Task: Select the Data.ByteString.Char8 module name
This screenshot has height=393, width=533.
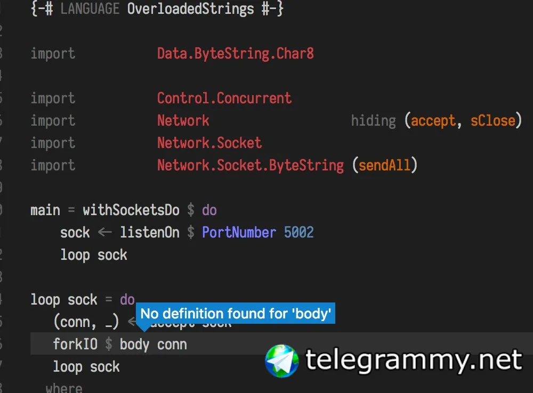Action: click(x=235, y=53)
